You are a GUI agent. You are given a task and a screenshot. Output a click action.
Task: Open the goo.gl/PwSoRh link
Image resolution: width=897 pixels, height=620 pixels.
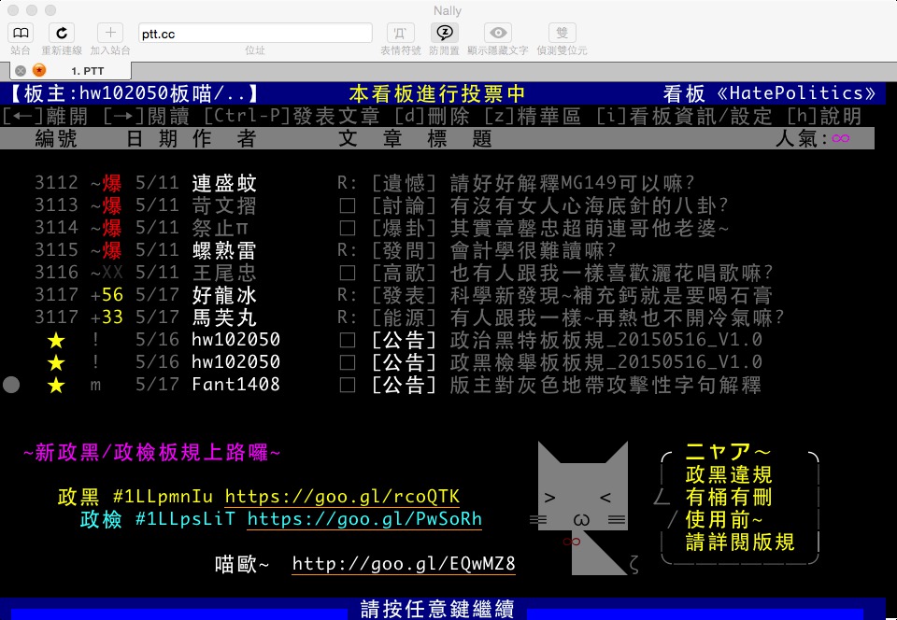pos(364,519)
